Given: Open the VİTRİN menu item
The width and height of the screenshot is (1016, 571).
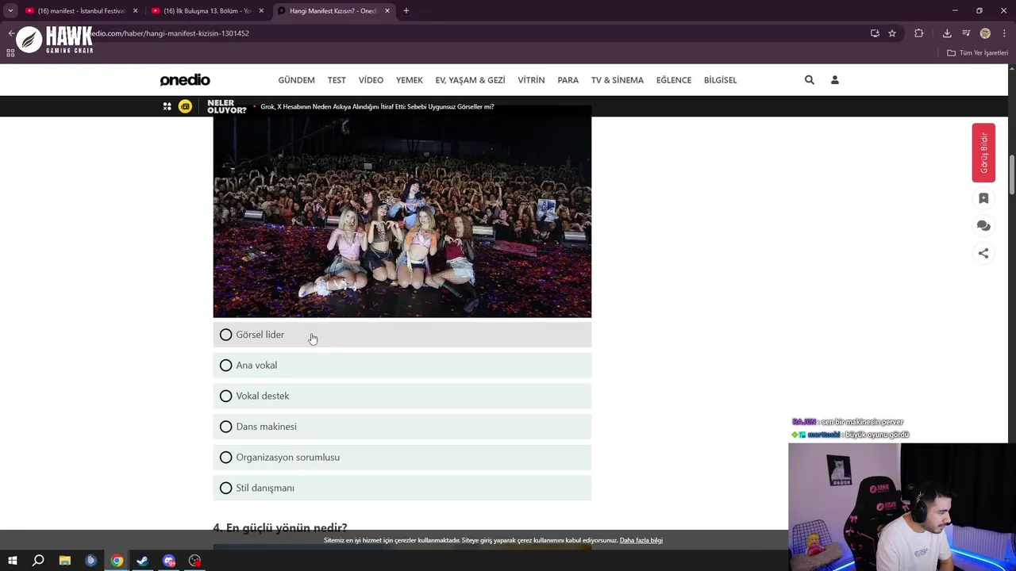Looking at the screenshot, I should [531, 80].
